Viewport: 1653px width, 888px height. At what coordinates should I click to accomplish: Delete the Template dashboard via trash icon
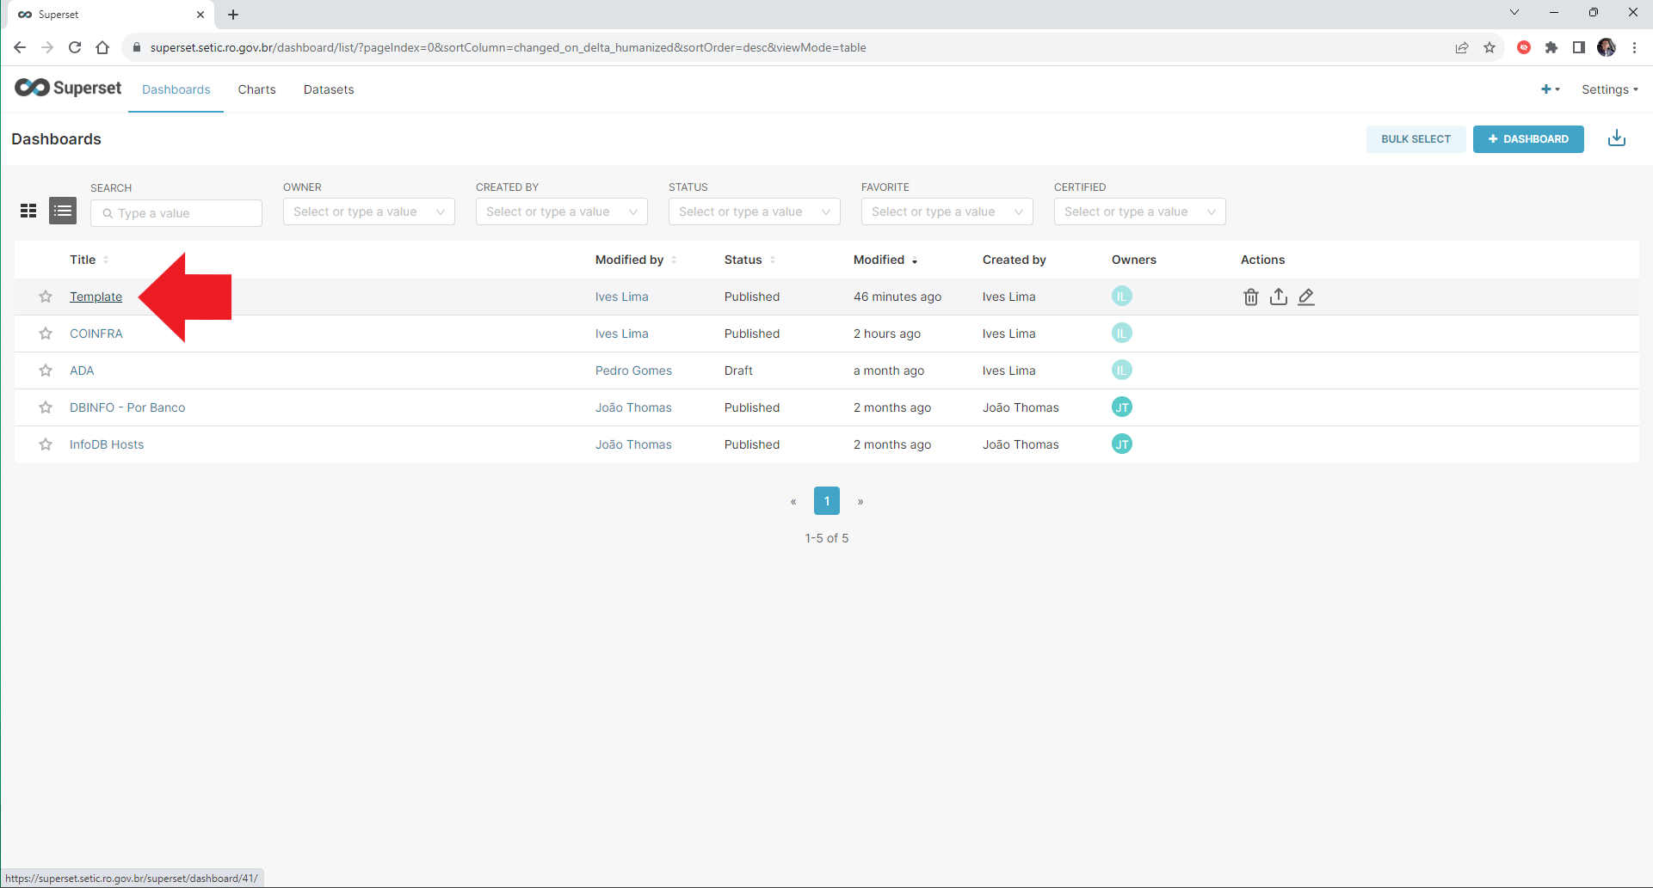(1251, 297)
